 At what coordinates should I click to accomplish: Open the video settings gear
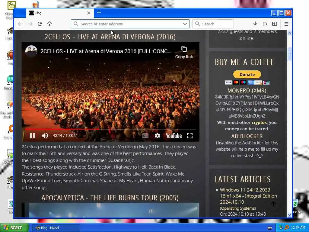click(x=158, y=136)
